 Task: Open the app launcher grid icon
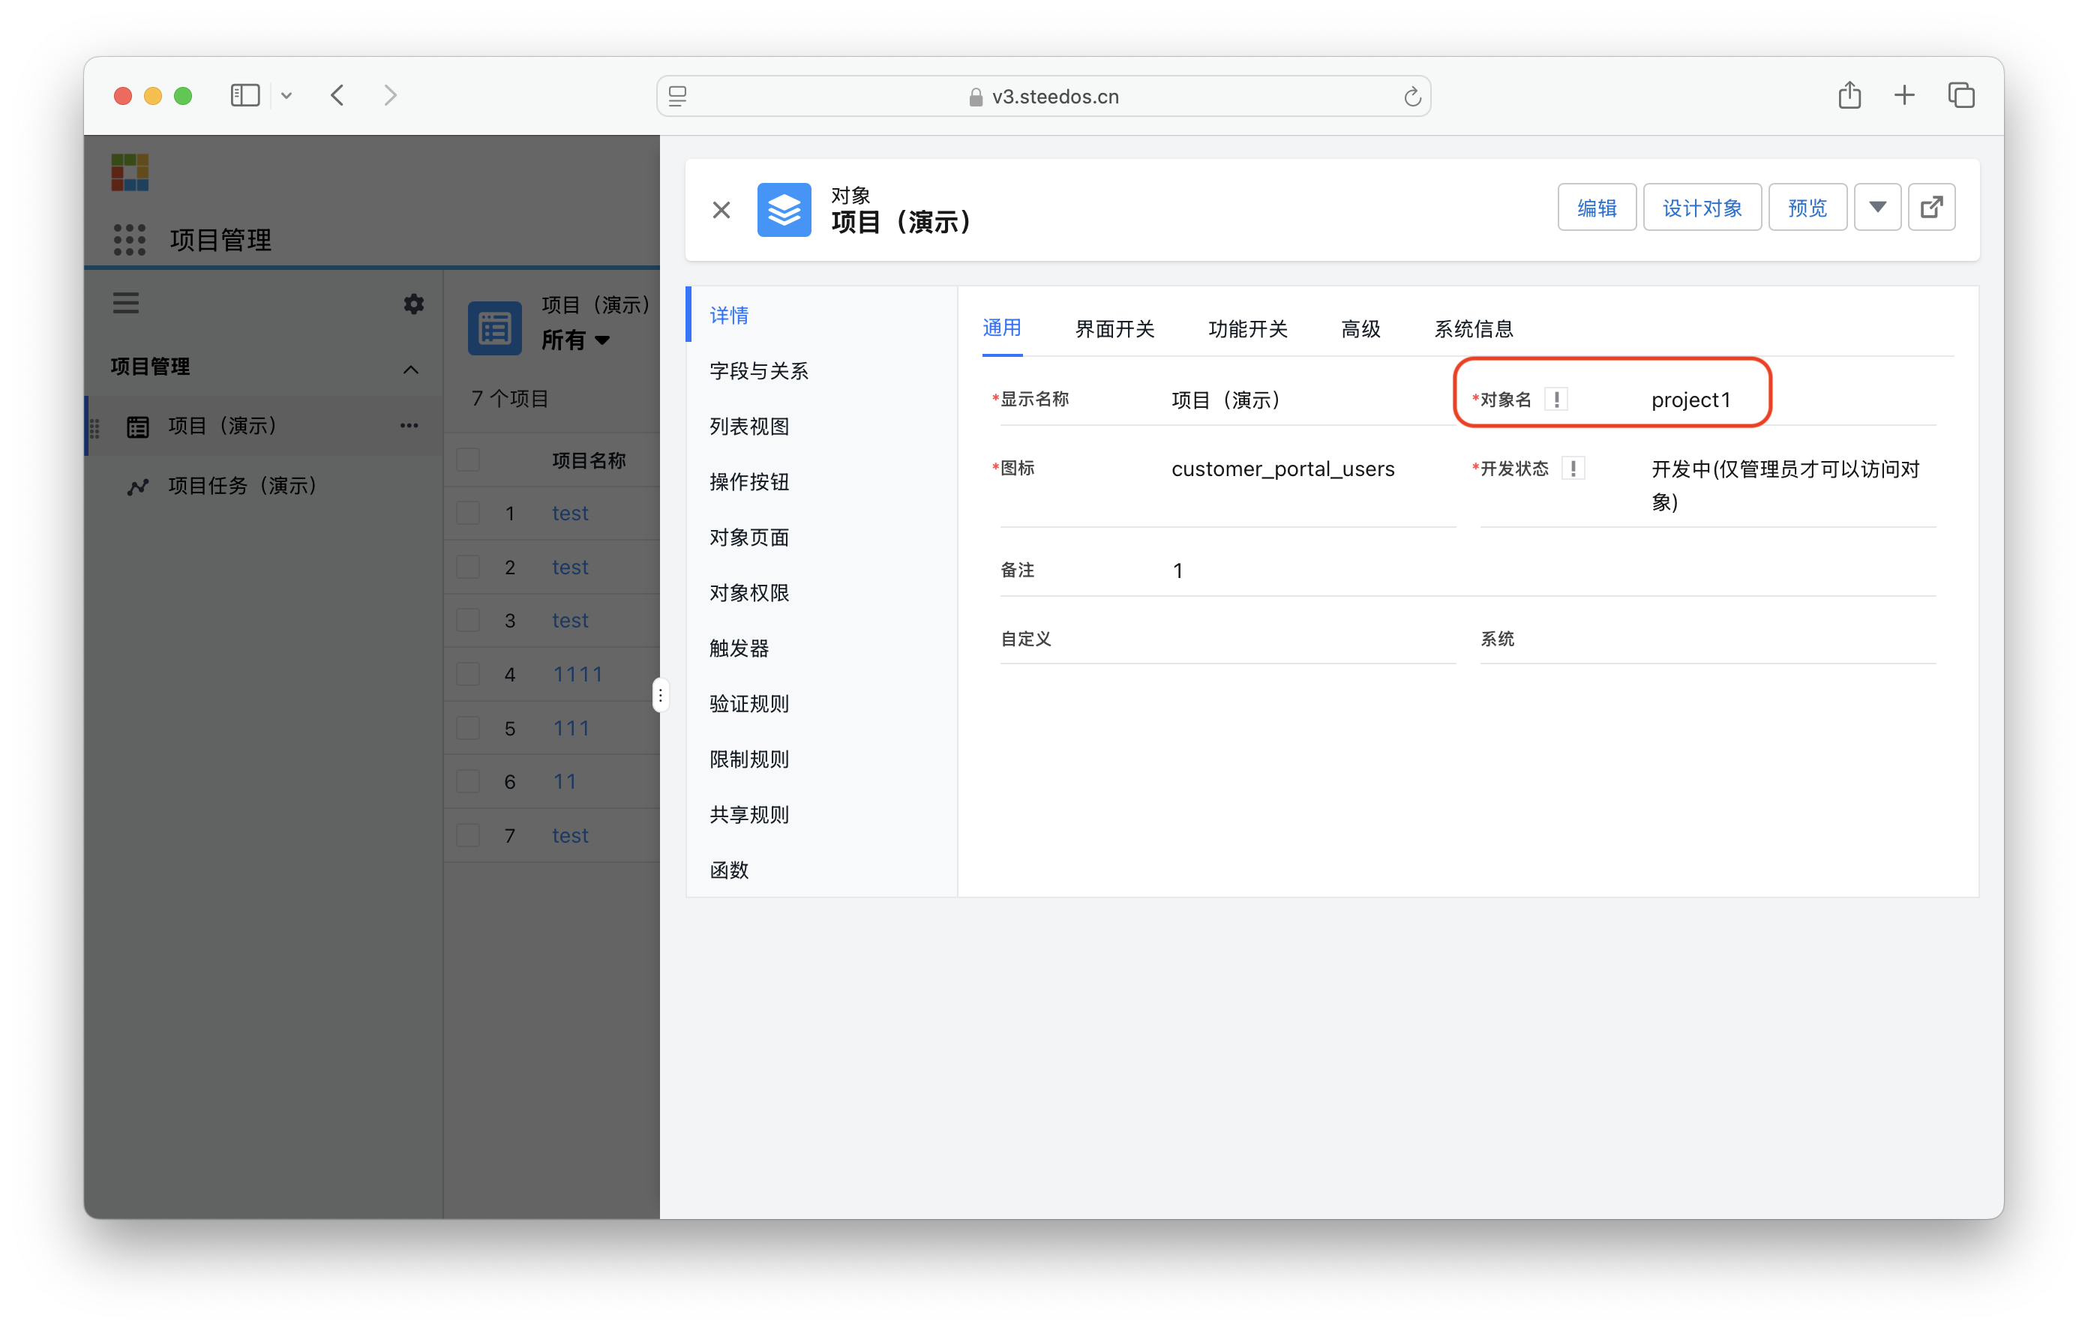(x=129, y=239)
